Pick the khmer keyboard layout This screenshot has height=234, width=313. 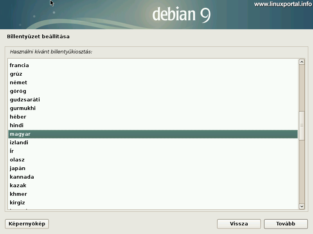point(153,194)
